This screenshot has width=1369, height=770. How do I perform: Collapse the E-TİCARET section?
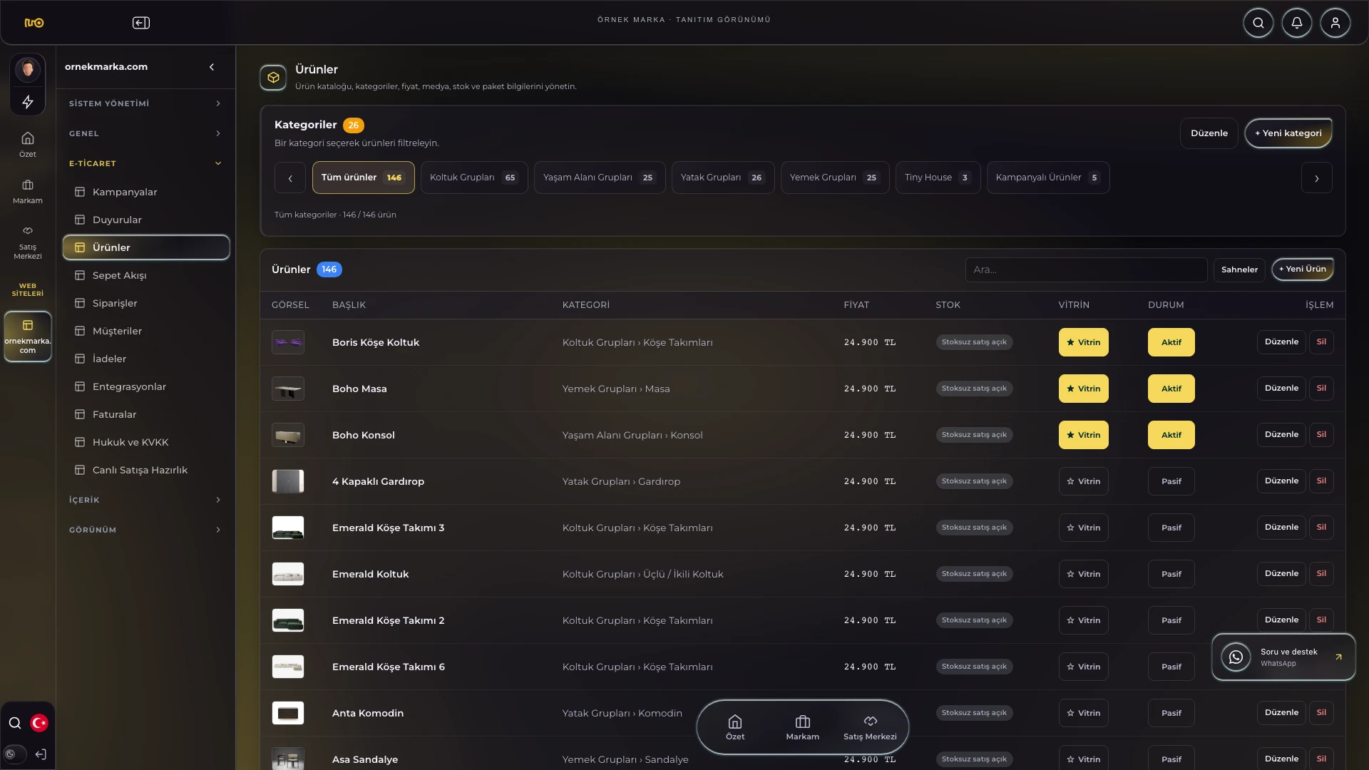pyautogui.click(x=145, y=163)
